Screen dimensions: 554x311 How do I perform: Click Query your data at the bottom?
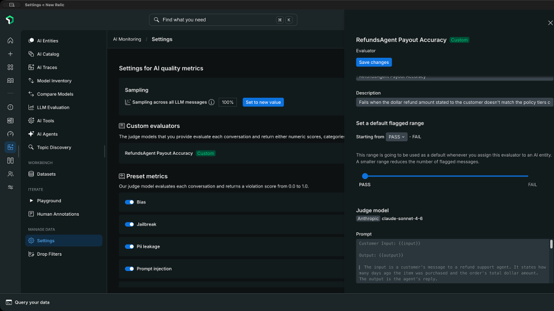pos(32,302)
